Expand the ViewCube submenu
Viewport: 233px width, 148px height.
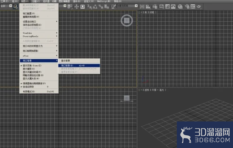coord(39,33)
